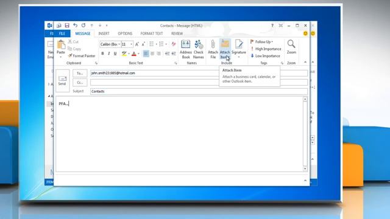The height and width of the screenshot is (219, 390).
Task: Click the Attach Item button
Action: (225, 49)
